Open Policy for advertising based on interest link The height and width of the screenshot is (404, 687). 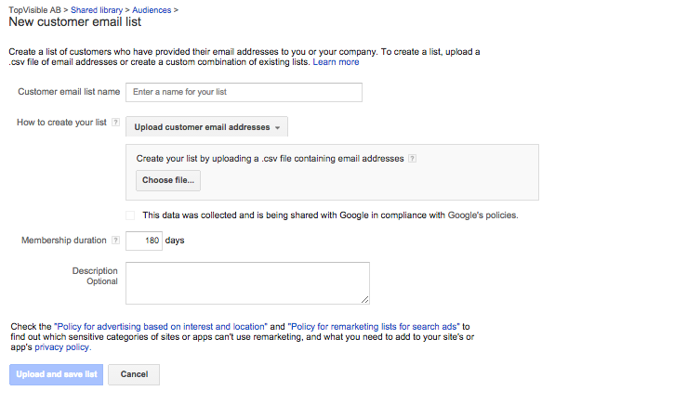click(161, 327)
